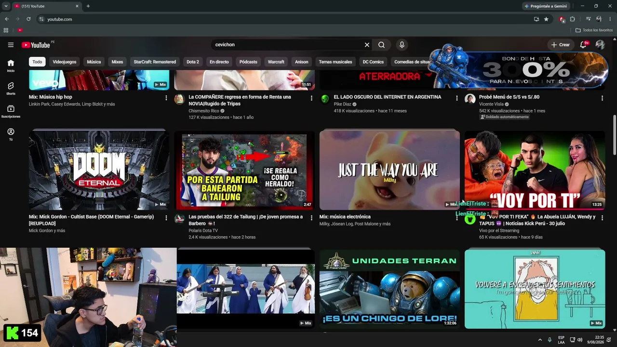
Task: Click the Crear button
Action: coord(561,45)
